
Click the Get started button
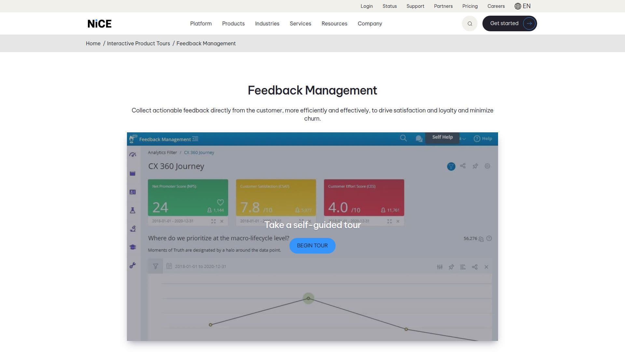[509, 23]
